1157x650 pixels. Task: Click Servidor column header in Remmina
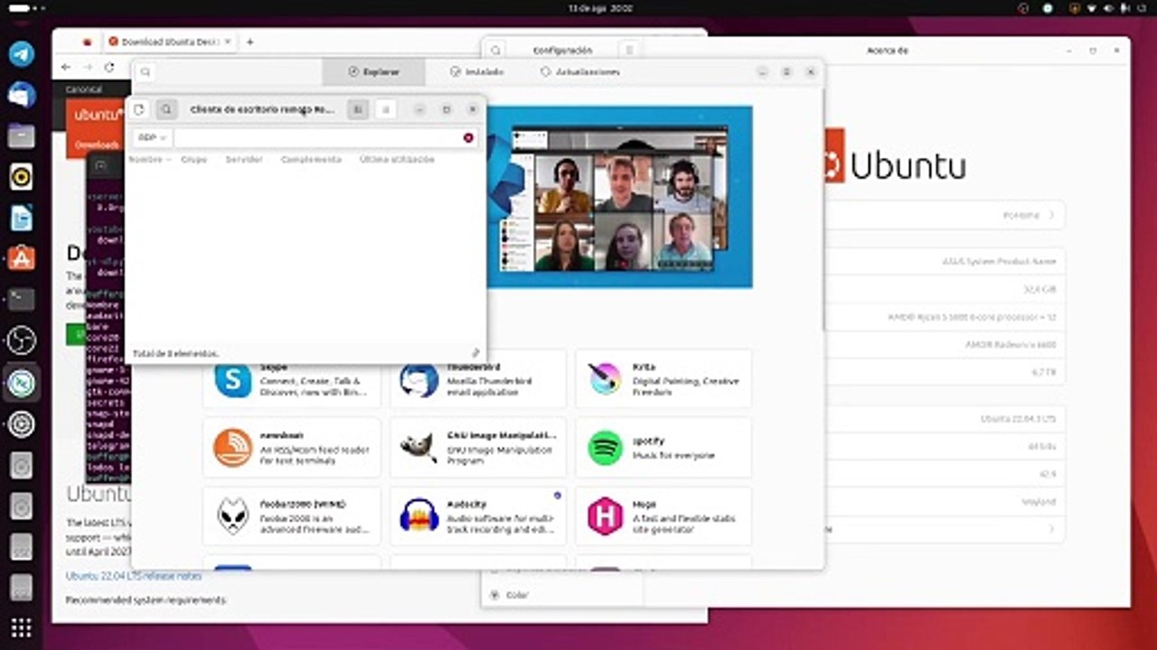[x=244, y=159]
